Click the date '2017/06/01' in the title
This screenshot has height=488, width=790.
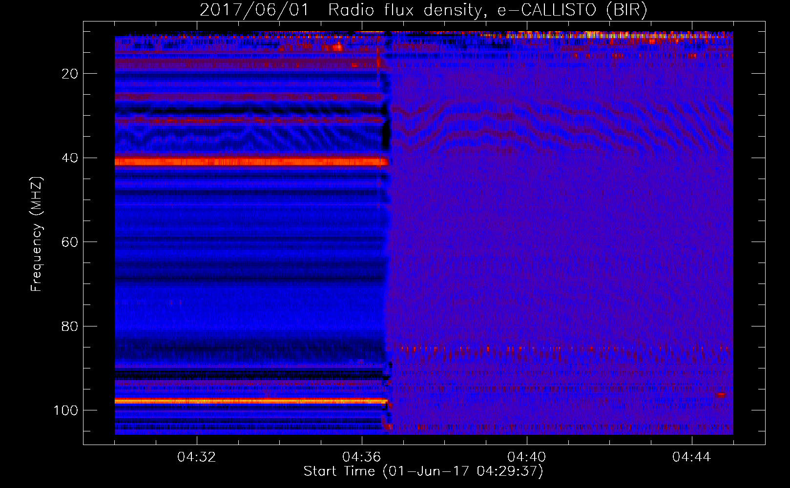point(254,10)
